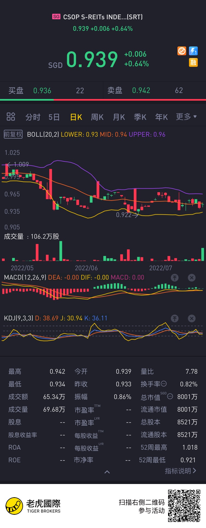Tap the blue lightning trade icon
Image resolution: width=206 pixels, height=528 pixels.
pyautogui.click(x=193, y=51)
